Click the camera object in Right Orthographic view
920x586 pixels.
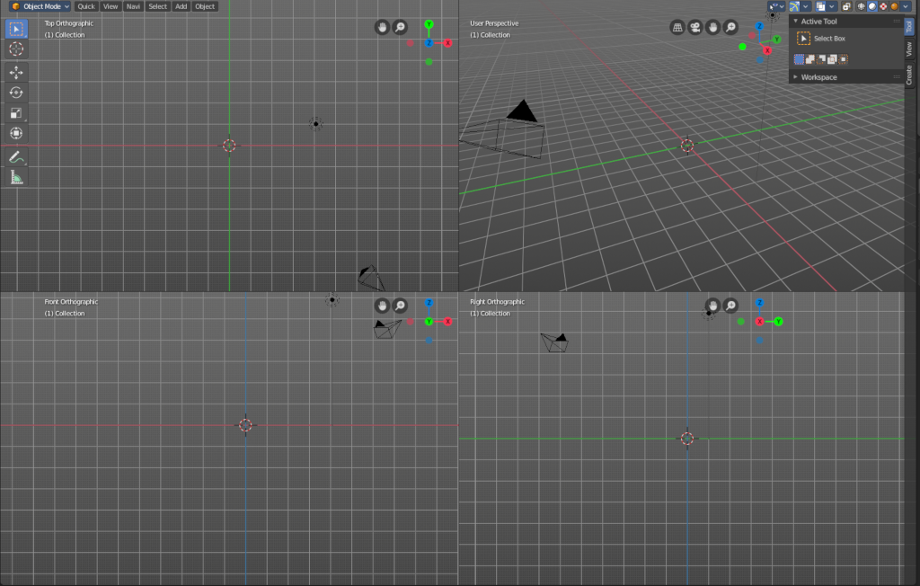pyautogui.click(x=554, y=342)
